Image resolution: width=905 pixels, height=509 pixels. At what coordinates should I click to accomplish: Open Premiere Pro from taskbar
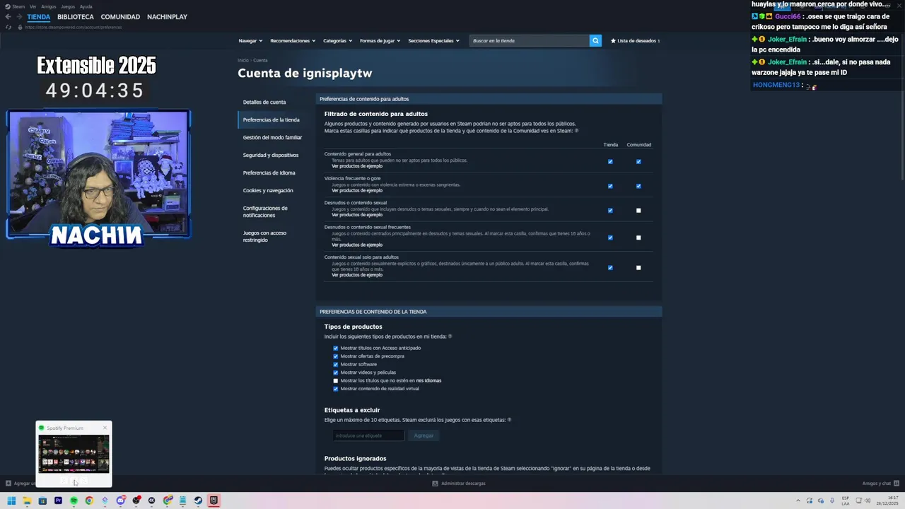(x=58, y=501)
